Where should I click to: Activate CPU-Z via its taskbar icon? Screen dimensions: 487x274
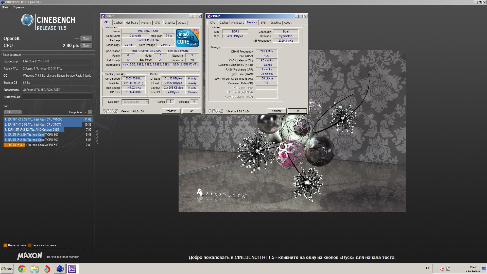(x=72, y=269)
